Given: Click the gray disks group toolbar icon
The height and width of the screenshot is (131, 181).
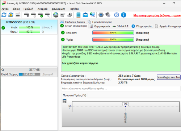Looking at the screenshot, I should pos(63,15).
